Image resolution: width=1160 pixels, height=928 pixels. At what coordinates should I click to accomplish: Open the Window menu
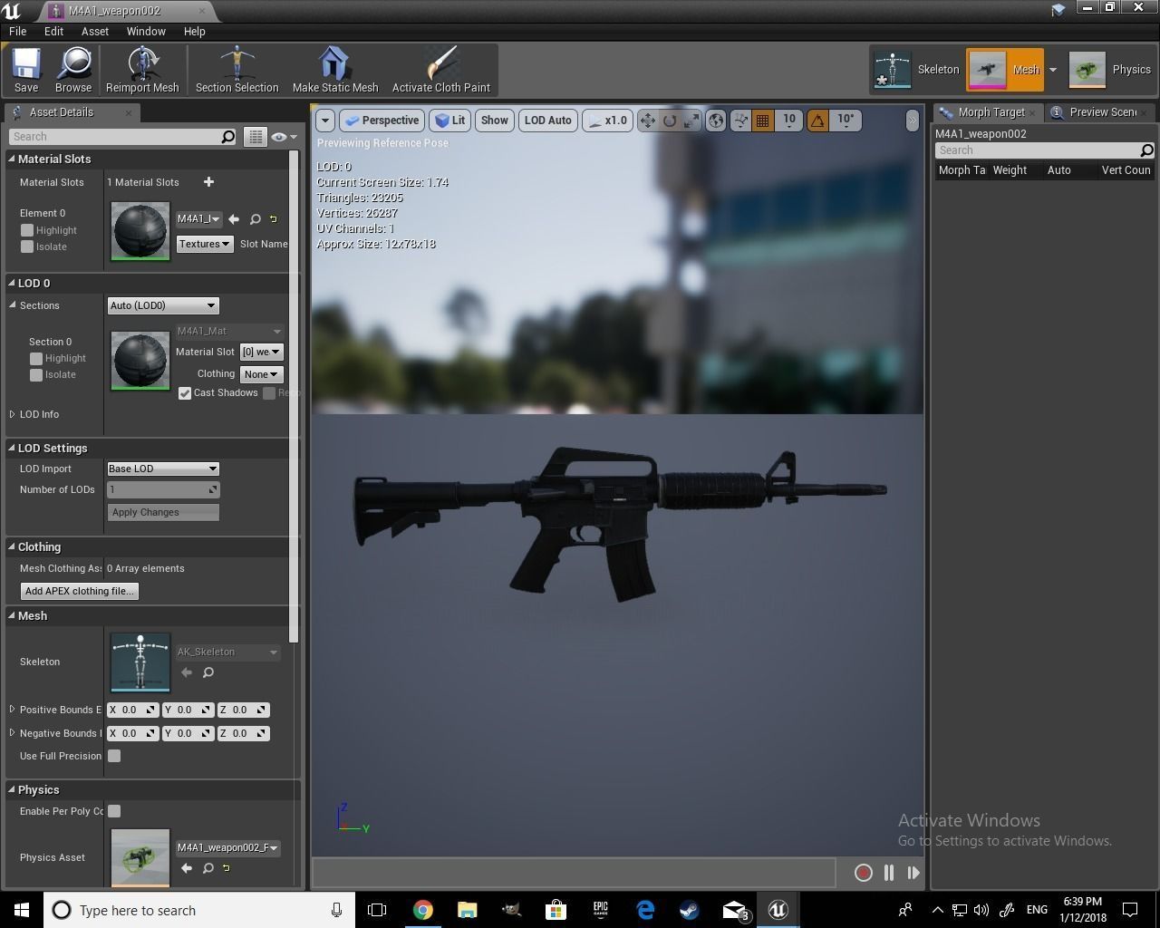point(146,31)
